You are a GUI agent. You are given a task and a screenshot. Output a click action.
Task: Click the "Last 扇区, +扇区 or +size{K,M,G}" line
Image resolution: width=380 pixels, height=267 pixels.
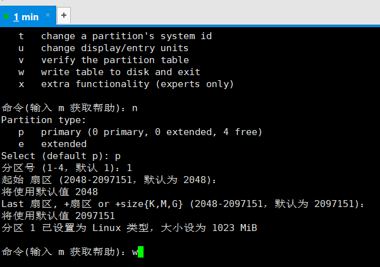[183, 204]
